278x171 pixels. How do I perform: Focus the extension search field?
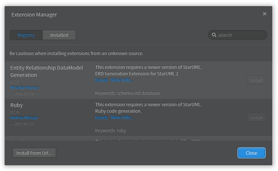241,35
